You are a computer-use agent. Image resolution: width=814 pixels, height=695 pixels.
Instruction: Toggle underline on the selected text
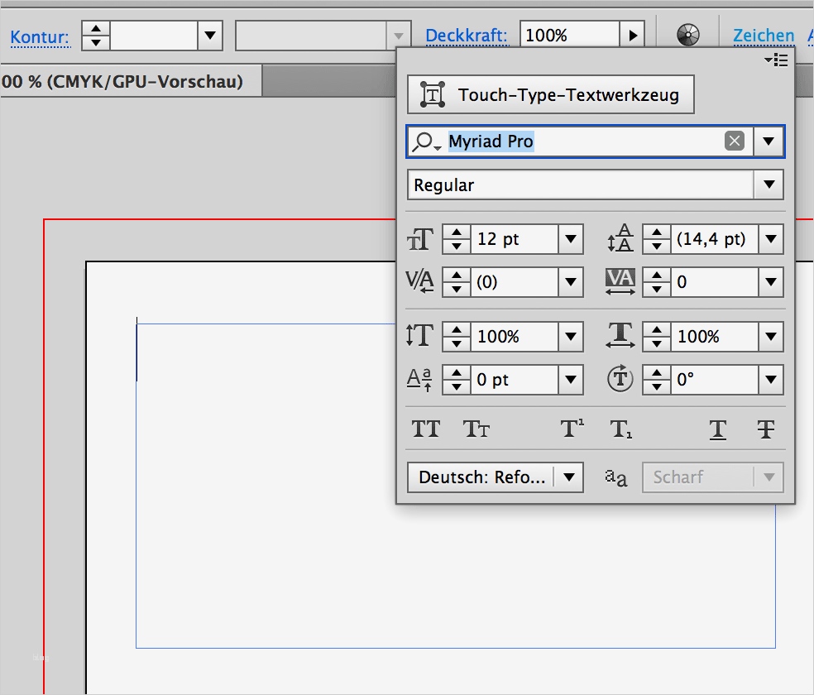[716, 429]
